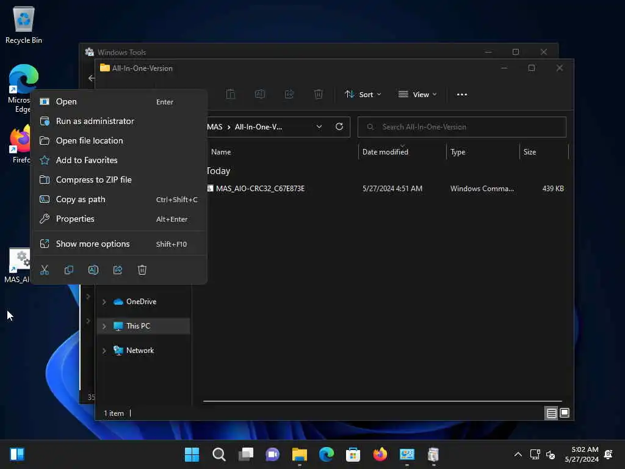Screen dimensions: 625x469
Task: Expand the Network tree node
Action: pyautogui.click(x=104, y=351)
